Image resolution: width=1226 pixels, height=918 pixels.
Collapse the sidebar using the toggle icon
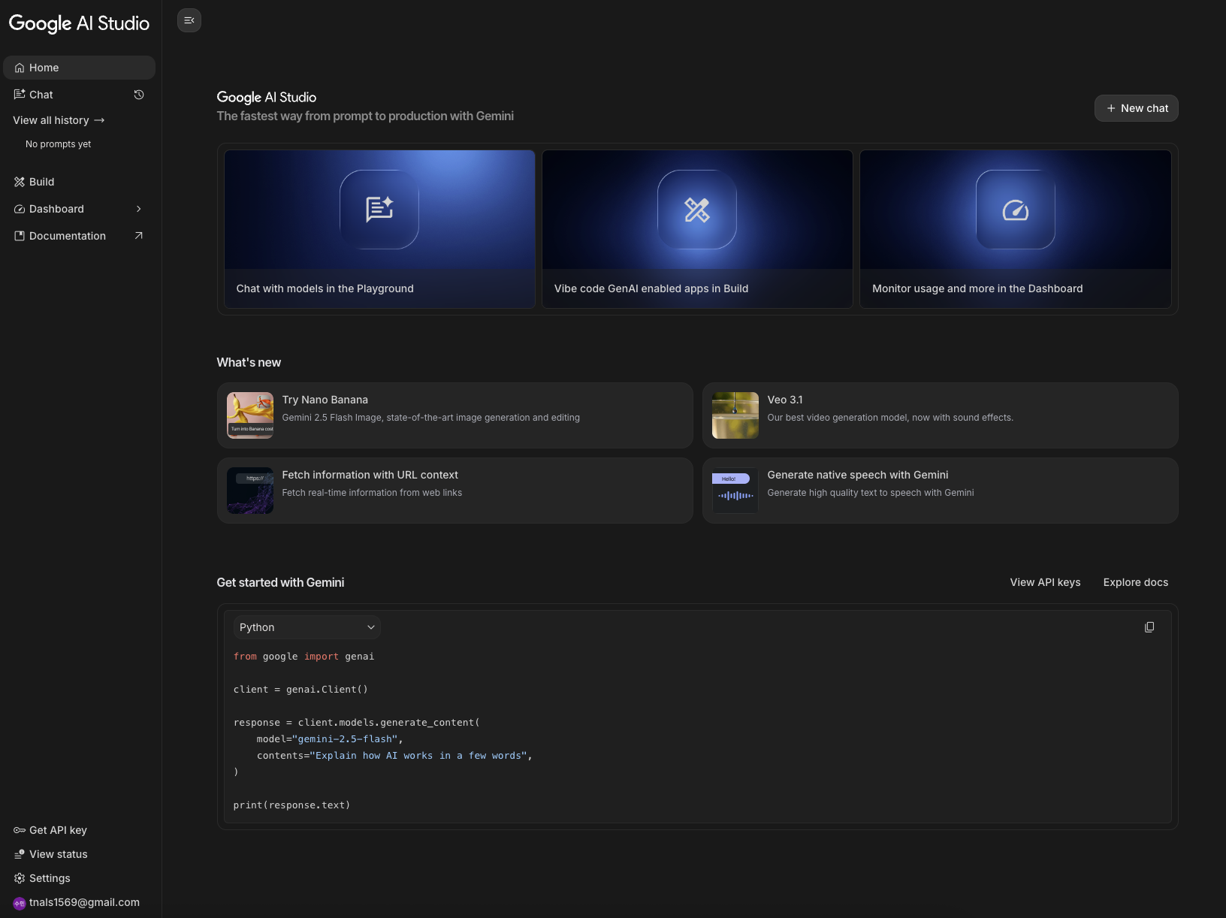click(x=189, y=20)
